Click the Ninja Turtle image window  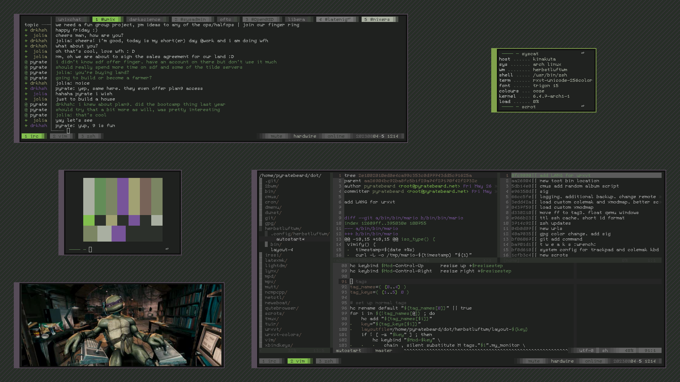(x=121, y=325)
